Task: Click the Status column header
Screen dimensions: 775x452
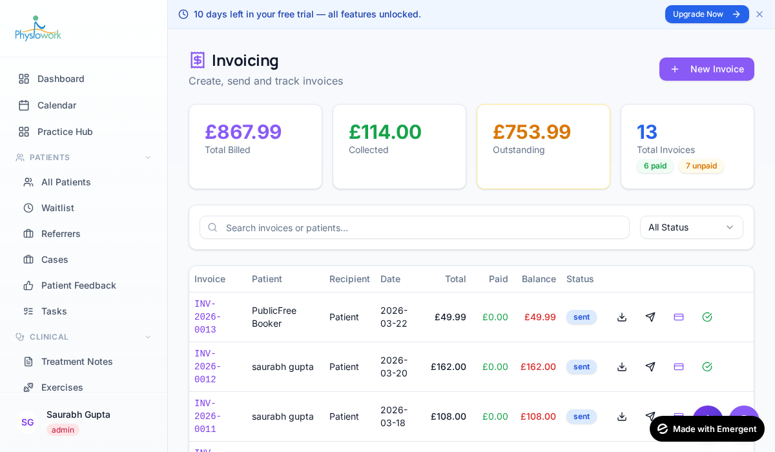Action: [580, 279]
